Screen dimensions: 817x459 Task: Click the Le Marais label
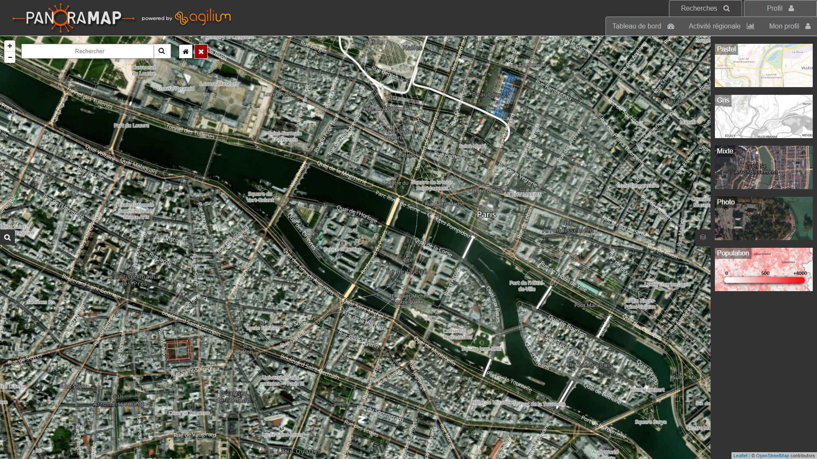pos(670,101)
